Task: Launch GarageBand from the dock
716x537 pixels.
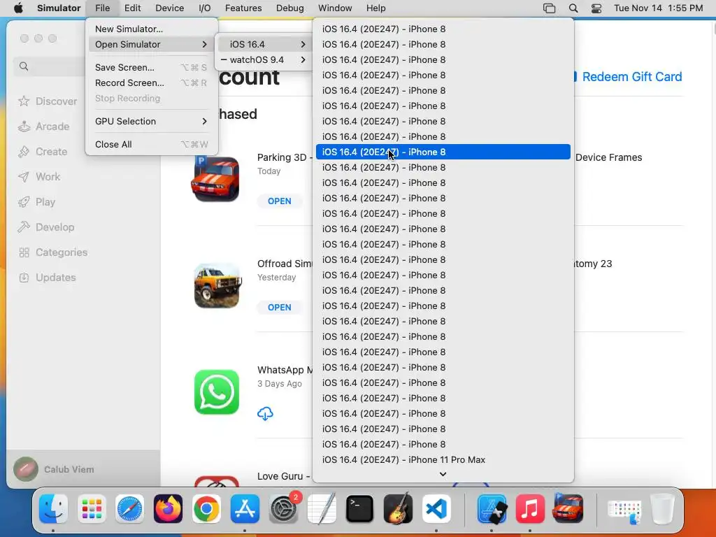Action: pos(398,509)
